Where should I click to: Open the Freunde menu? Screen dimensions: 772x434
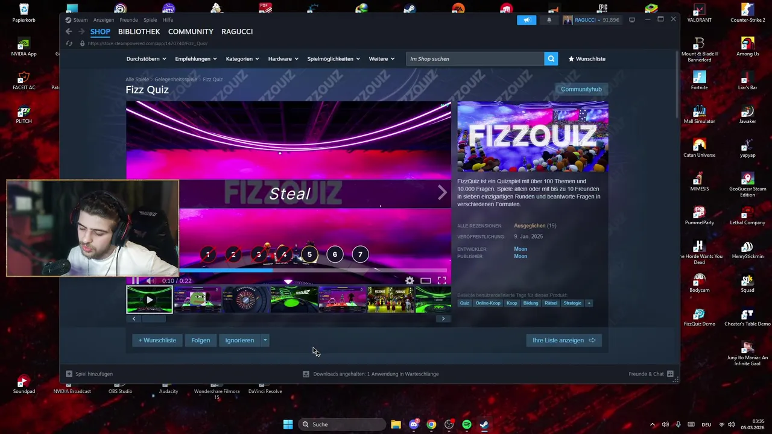point(128,20)
